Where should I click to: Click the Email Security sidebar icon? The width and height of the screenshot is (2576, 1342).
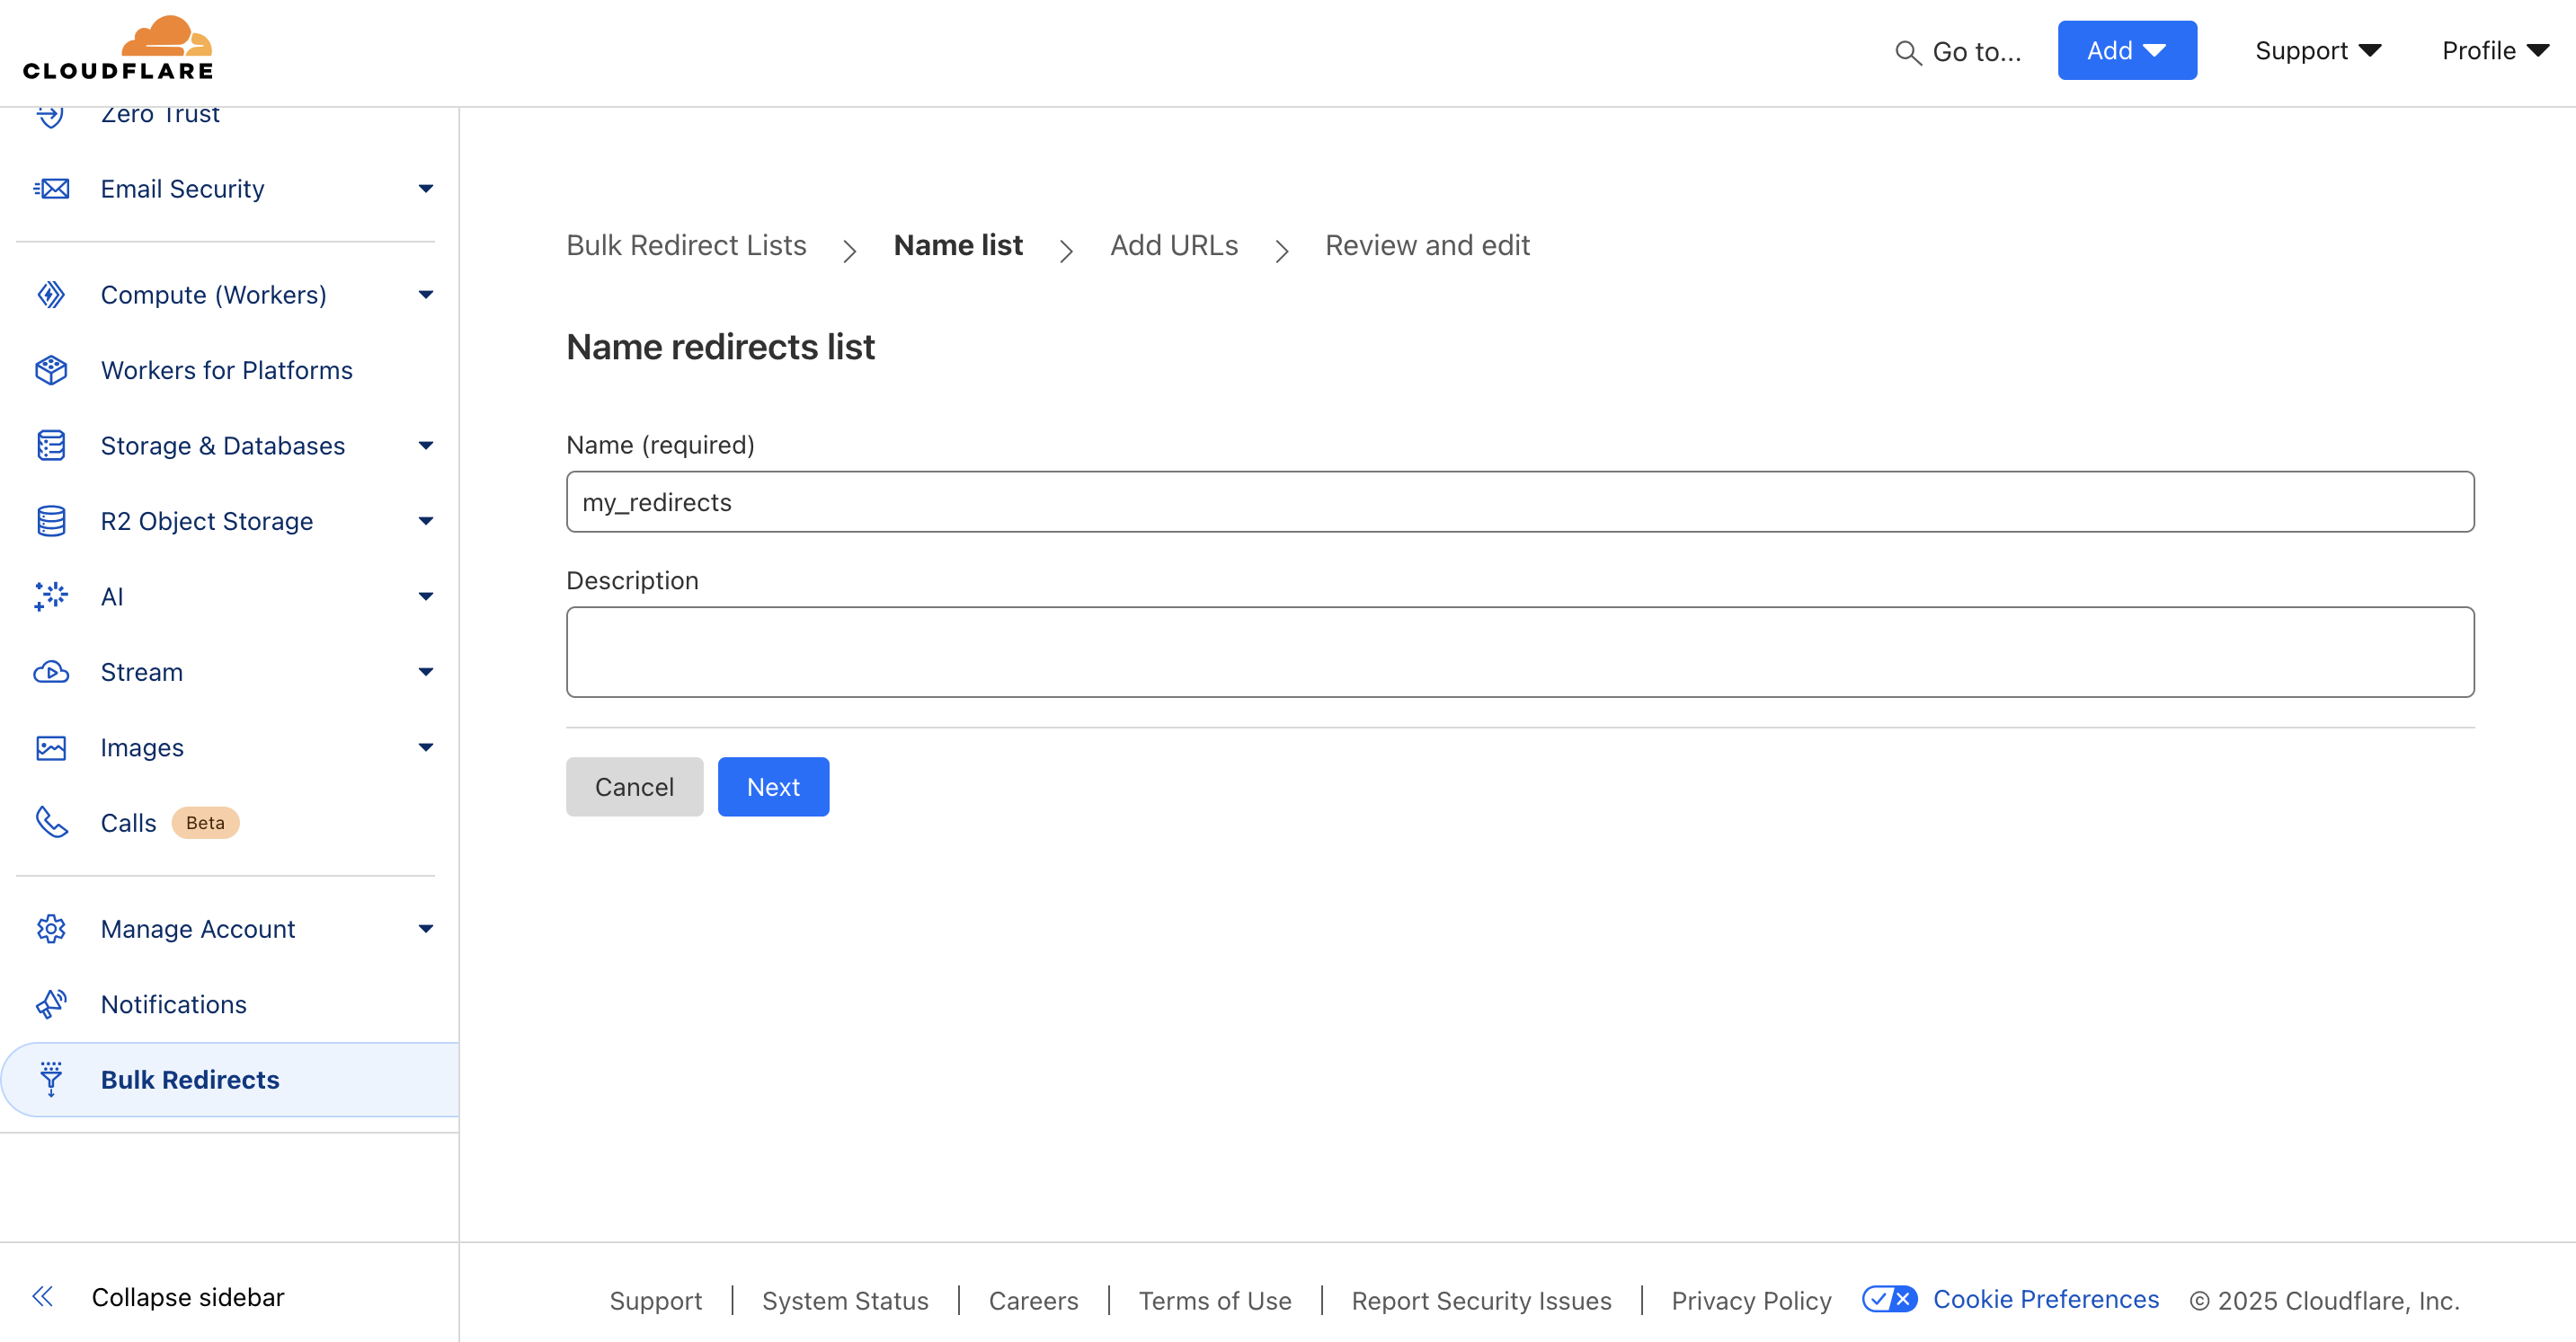click(x=51, y=189)
